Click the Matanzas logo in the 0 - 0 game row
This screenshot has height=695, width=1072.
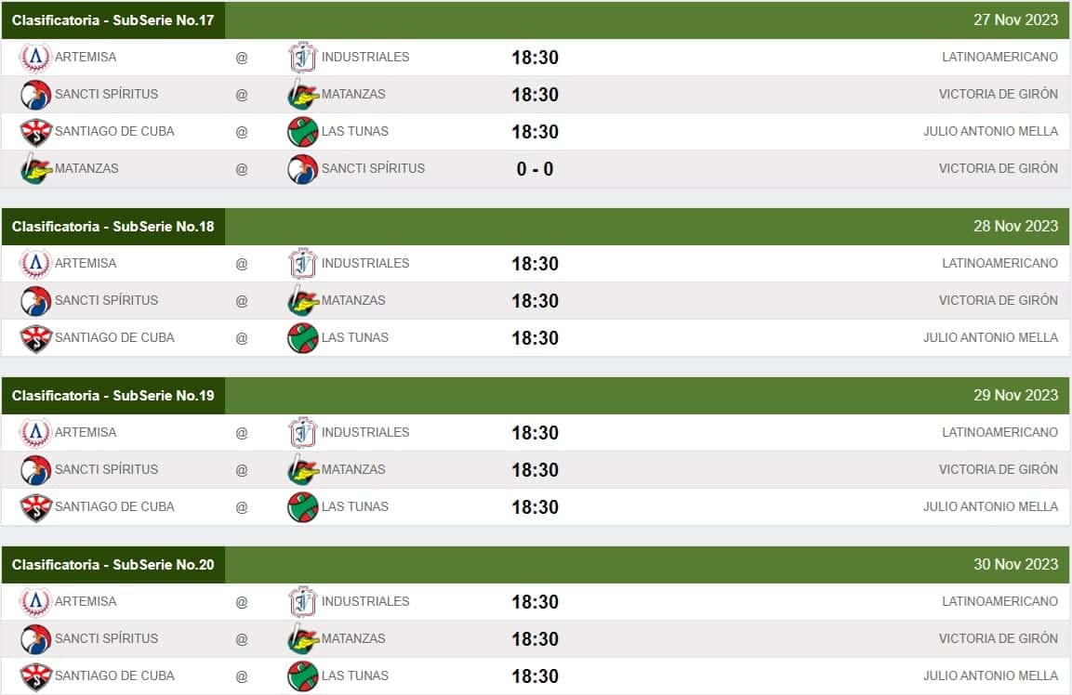pyautogui.click(x=35, y=169)
